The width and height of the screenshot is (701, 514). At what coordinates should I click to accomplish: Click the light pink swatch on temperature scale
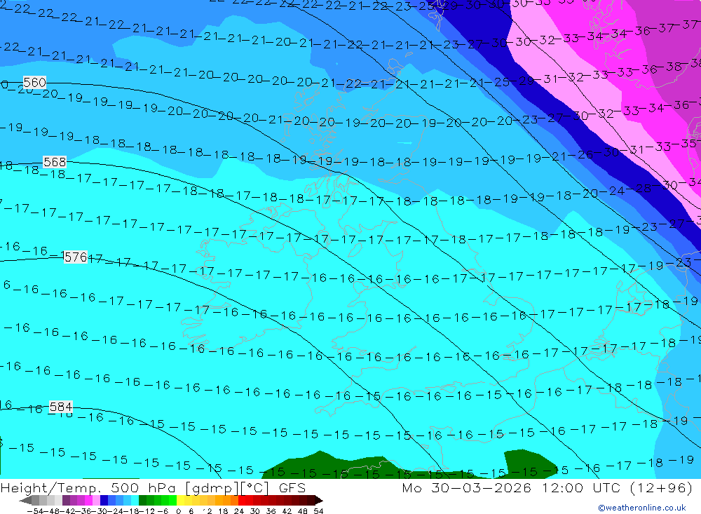pos(96,500)
